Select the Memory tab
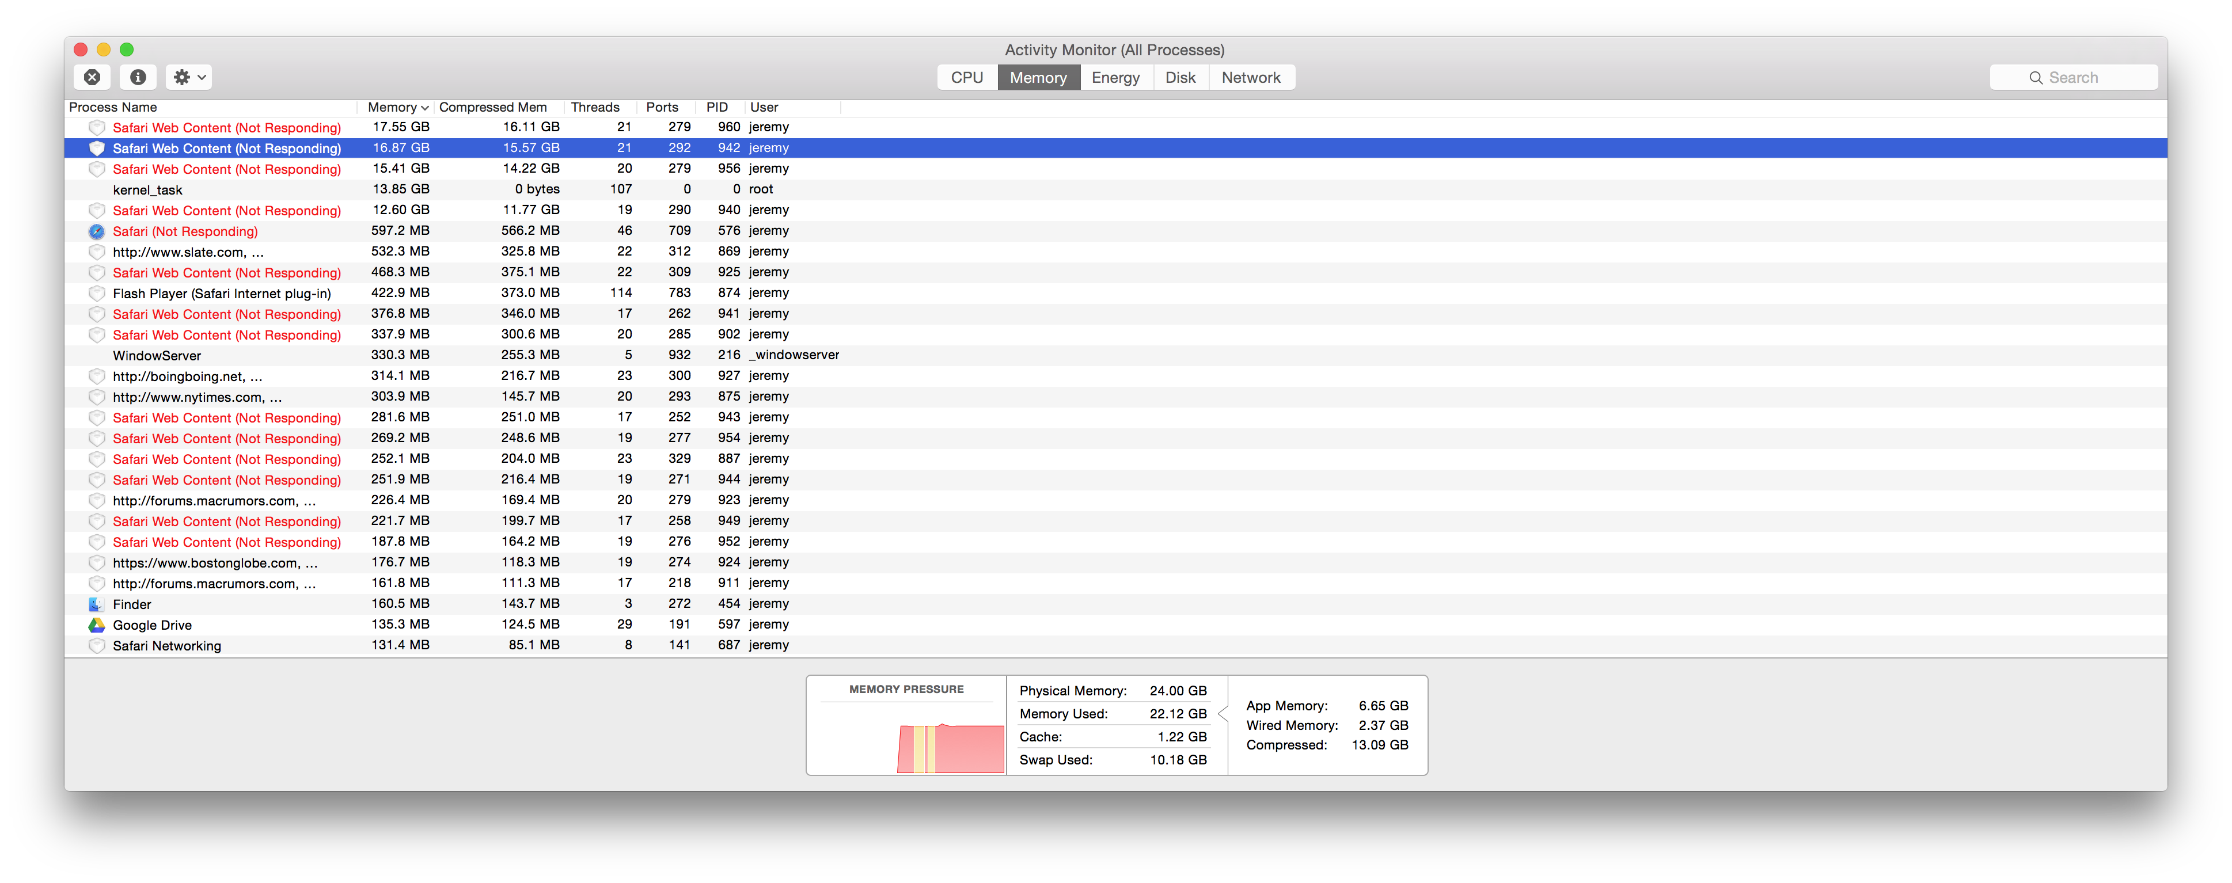The image size is (2232, 883). click(1038, 77)
